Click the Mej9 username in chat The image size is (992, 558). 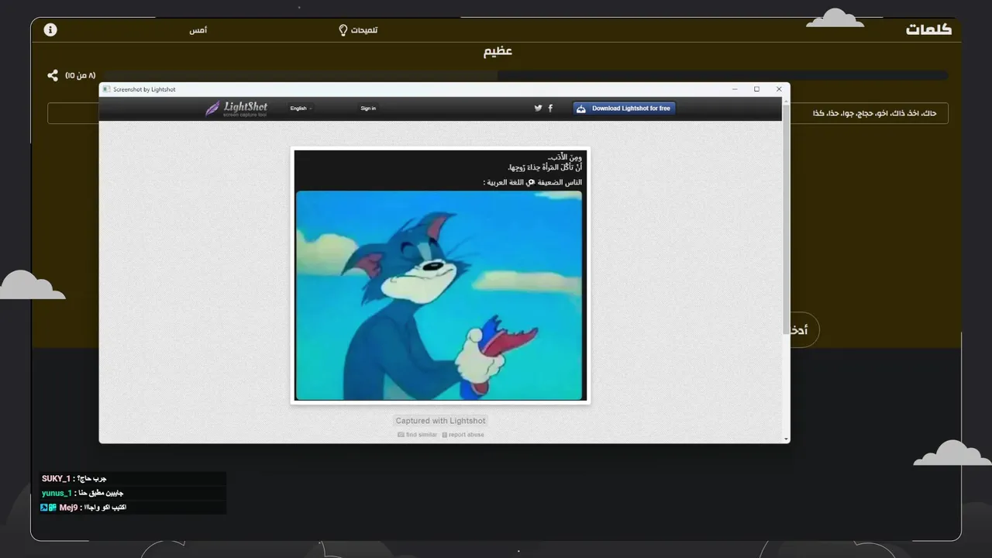pos(68,508)
